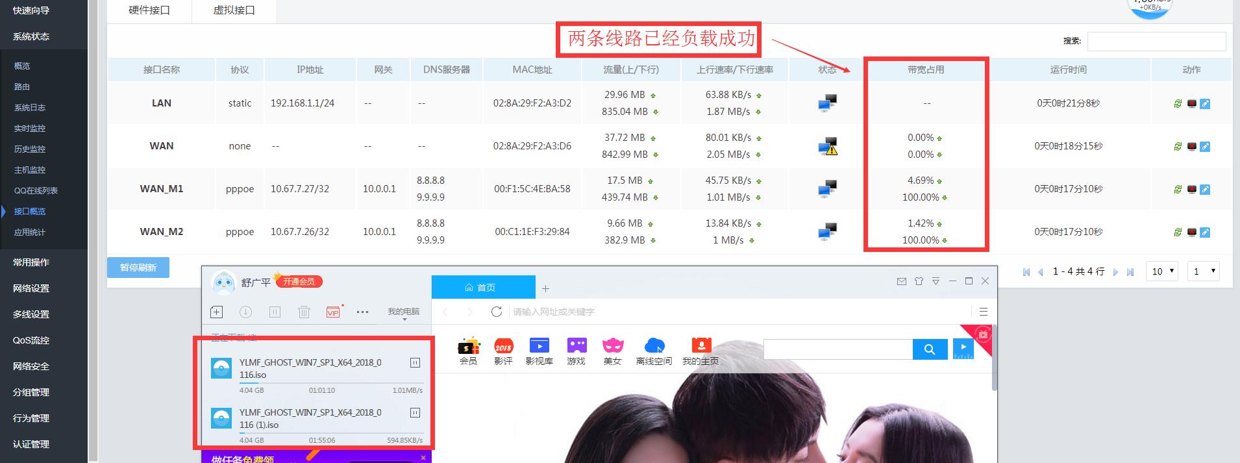Screen dimensions: 1240x463
Task: Open the three-dots more menu in Xunlei
Action: (362, 312)
